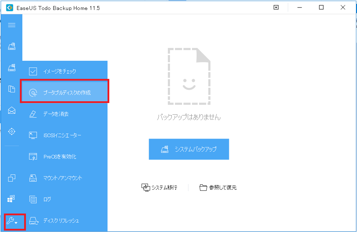
Task: Select PreOSを有効化 menu entry
Action: point(65,157)
